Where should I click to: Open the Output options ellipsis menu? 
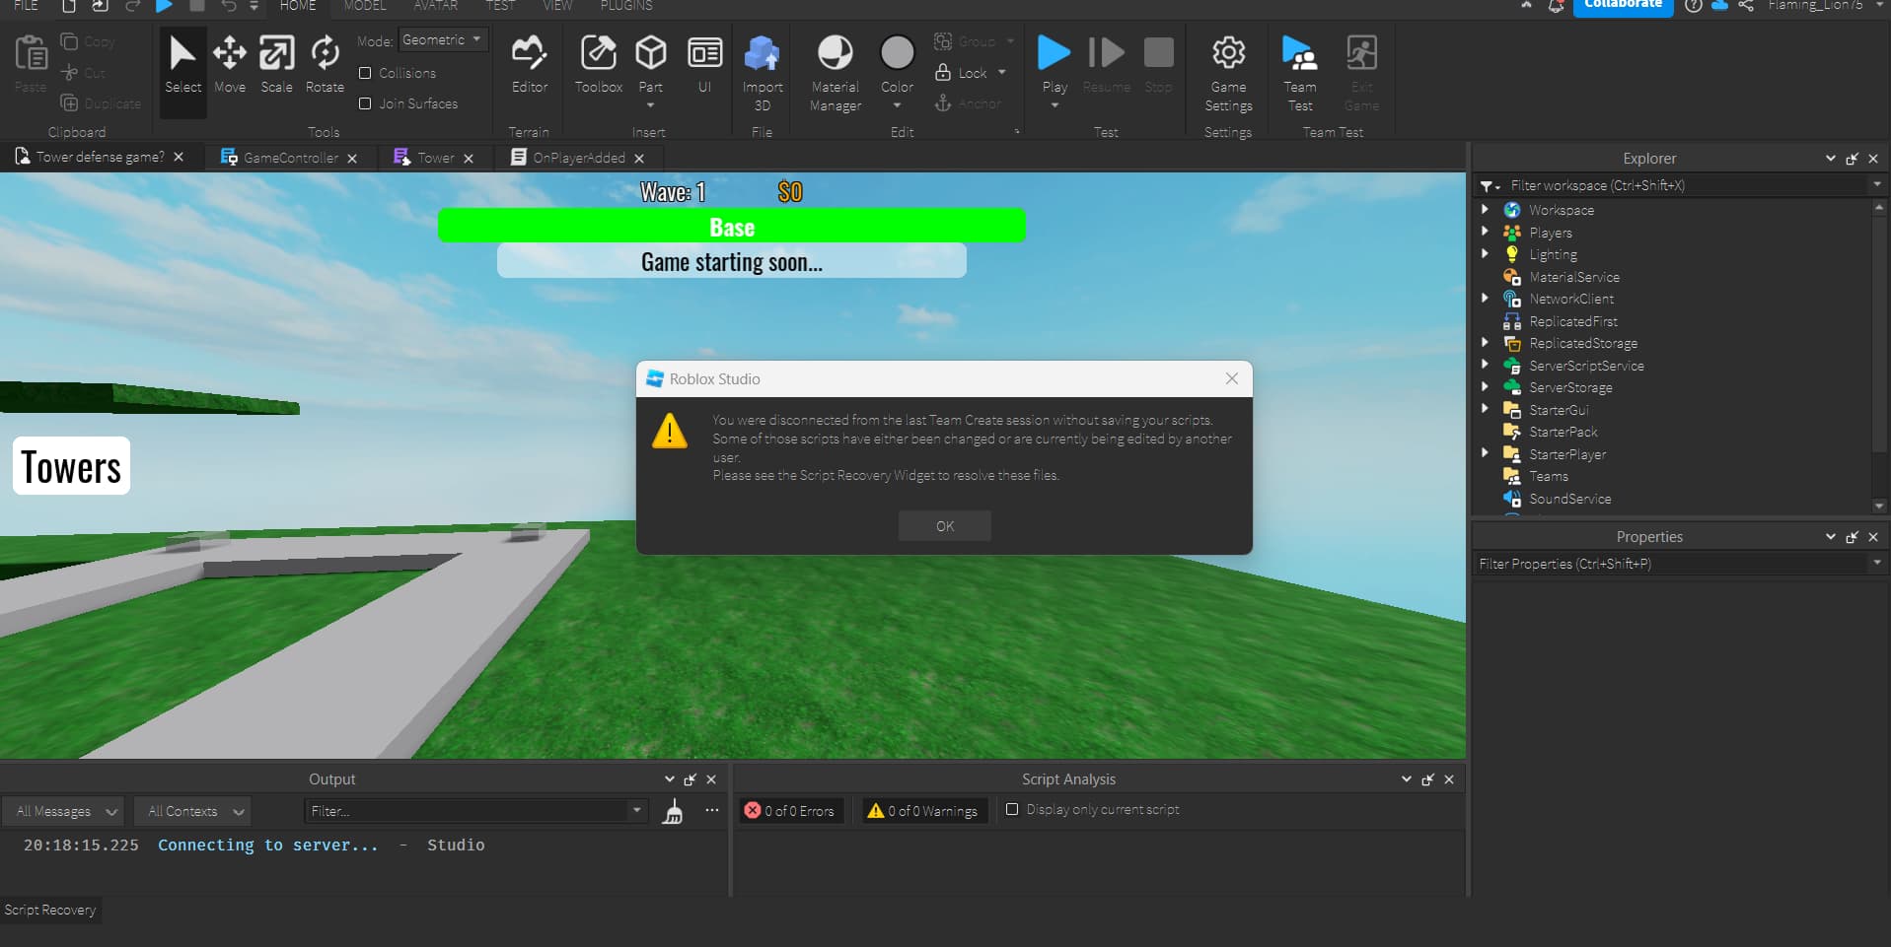point(712,811)
